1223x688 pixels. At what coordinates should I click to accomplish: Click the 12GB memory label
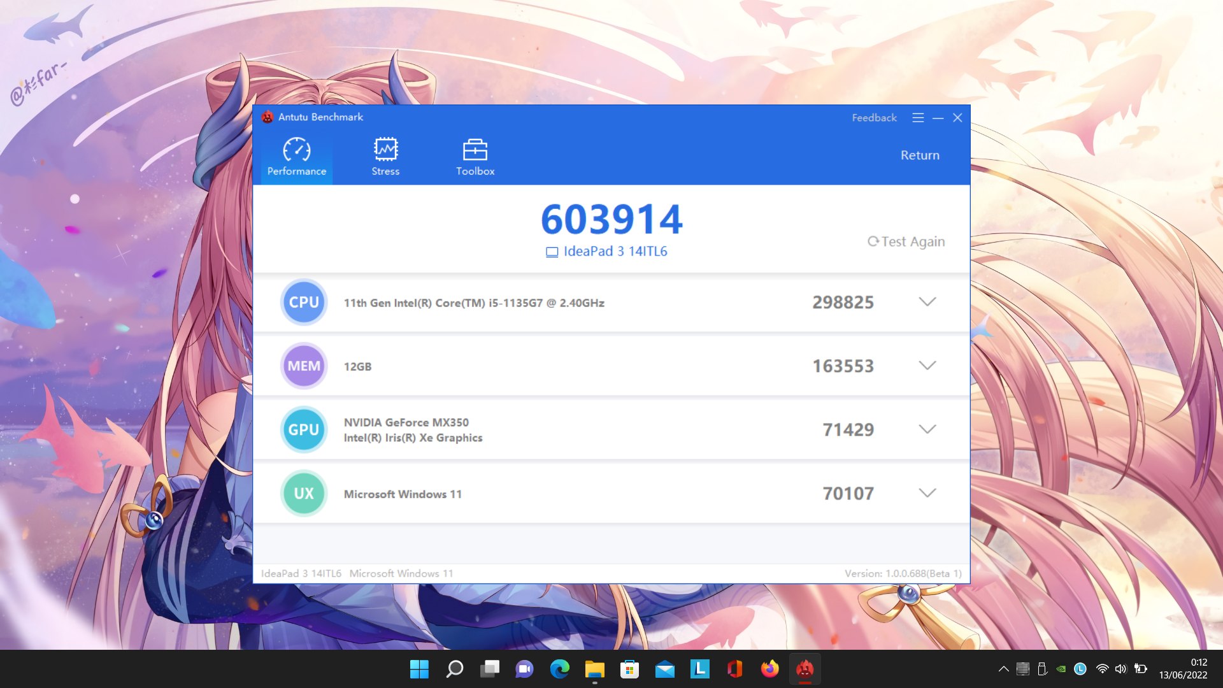tap(357, 366)
